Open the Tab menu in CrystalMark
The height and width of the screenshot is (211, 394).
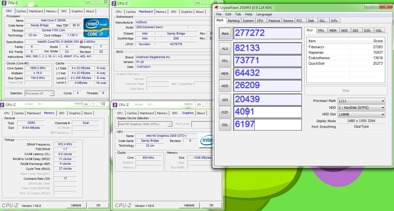pos(238,14)
